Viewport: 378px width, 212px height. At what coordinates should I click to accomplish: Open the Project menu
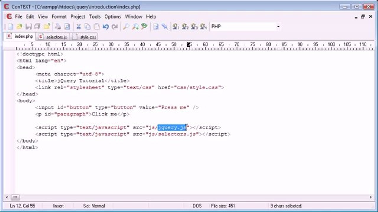point(78,16)
